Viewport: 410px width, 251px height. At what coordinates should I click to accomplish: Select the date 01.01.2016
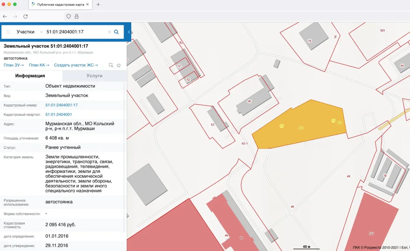click(57, 236)
